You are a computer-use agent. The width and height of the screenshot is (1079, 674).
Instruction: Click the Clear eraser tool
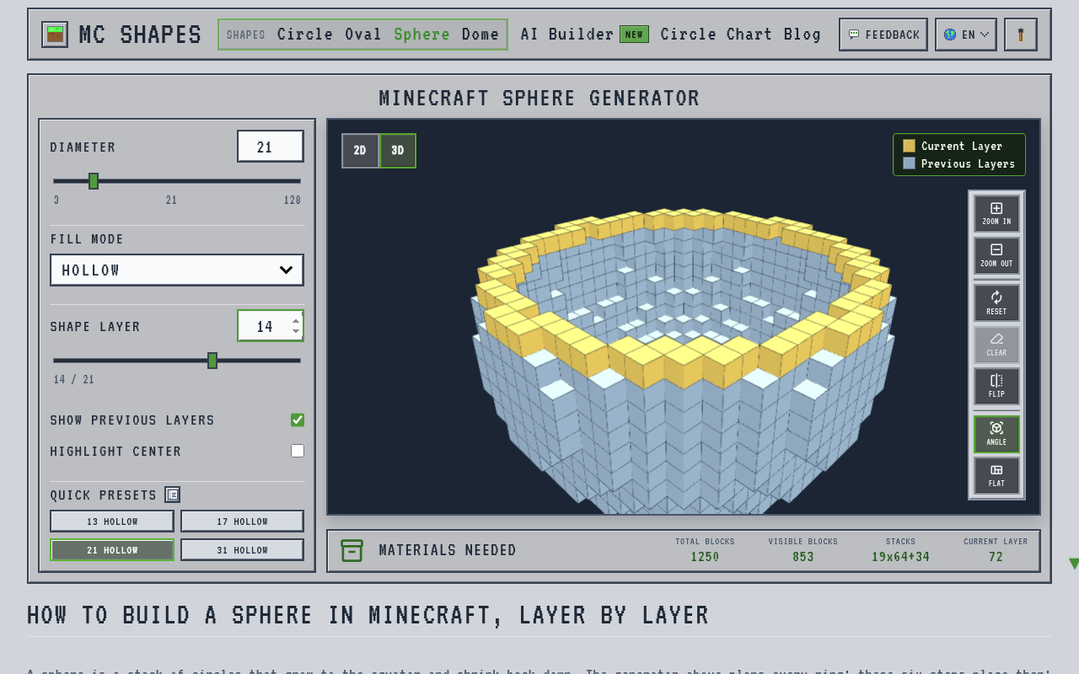tap(996, 345)
